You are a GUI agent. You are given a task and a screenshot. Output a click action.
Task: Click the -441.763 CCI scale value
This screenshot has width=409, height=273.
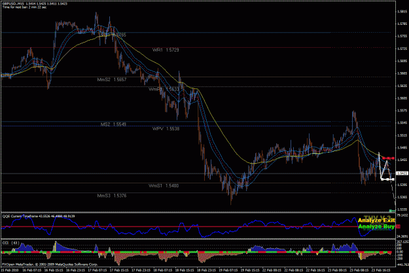point(402,264)
